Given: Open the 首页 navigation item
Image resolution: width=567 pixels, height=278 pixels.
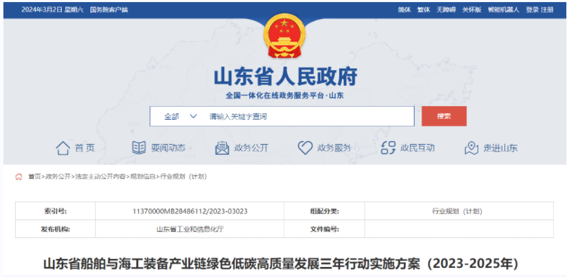Looking at the screenshot, I should coord(84,148).
